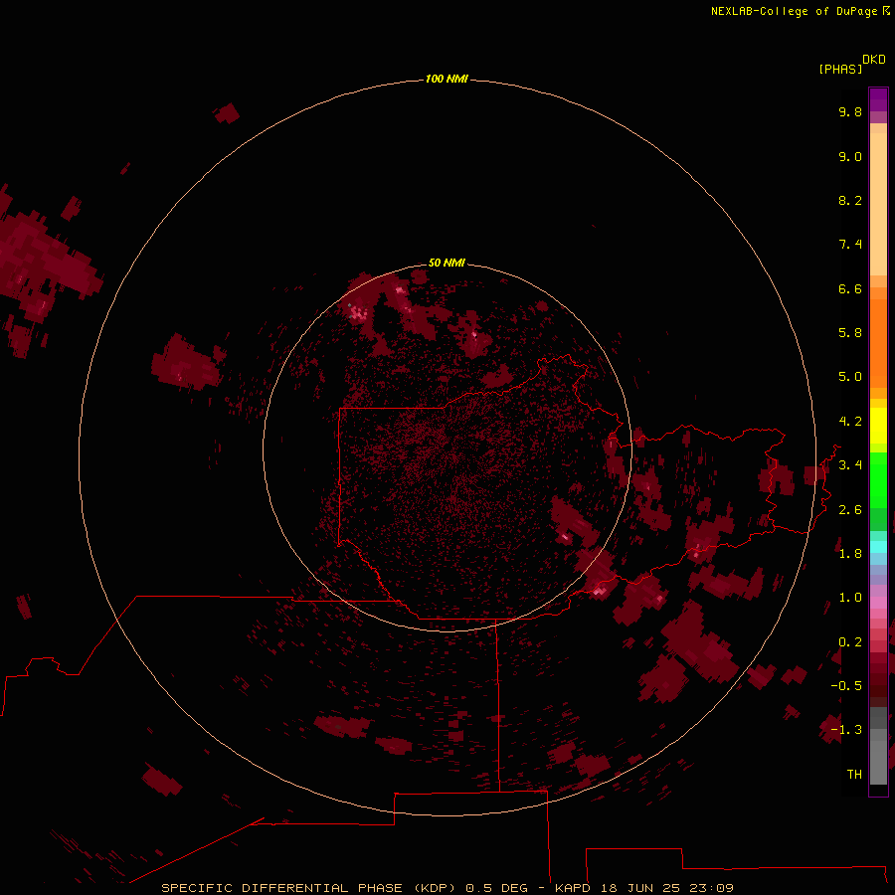
Task: Click the SPECIFIC DIFFERENTIAL PHASE (KDP) title text
Action: tap(307, 888)
